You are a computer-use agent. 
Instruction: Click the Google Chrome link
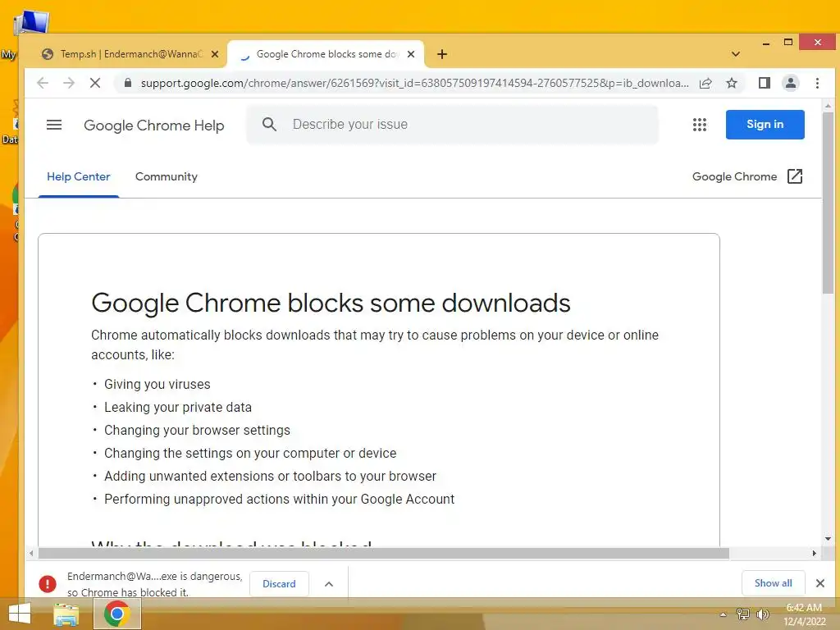point(734,177)
